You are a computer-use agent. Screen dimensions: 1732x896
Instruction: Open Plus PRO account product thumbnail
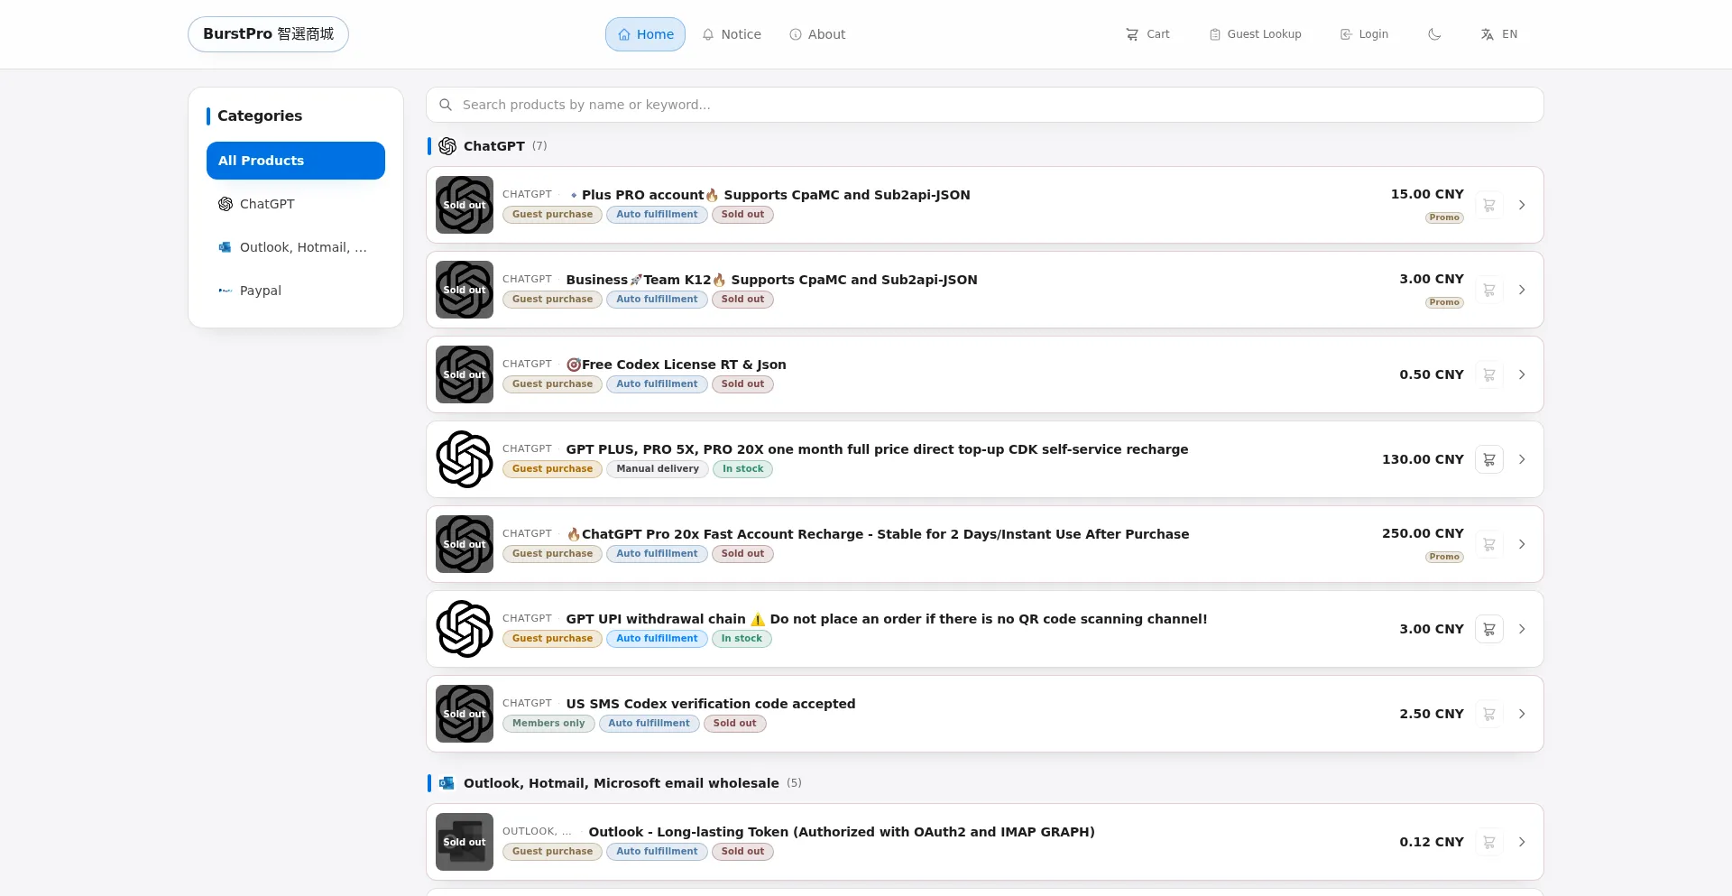pos(465,205)
